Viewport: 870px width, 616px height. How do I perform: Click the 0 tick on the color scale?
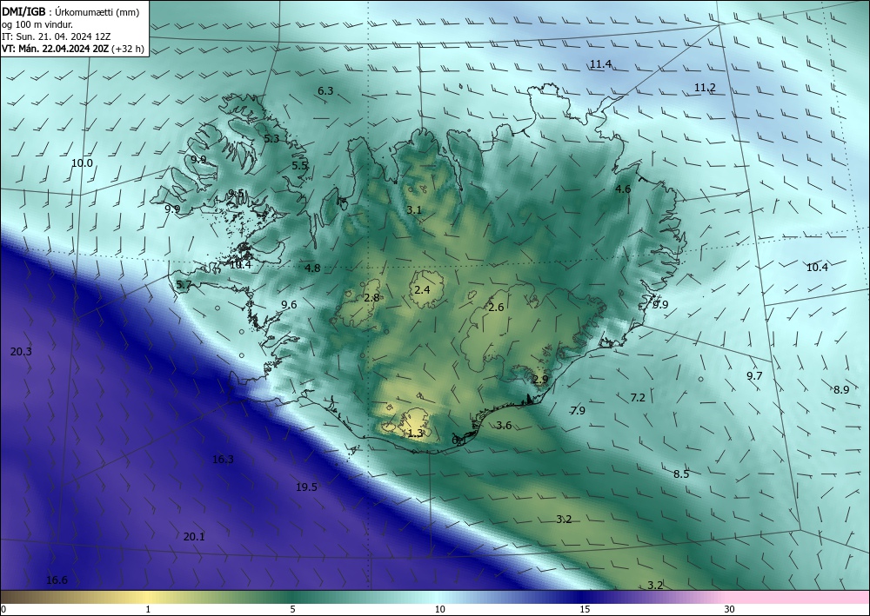pos(3,609)
